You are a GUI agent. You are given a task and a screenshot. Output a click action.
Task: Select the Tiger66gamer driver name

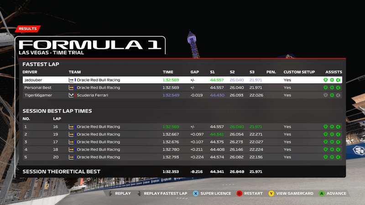point(38,95)
